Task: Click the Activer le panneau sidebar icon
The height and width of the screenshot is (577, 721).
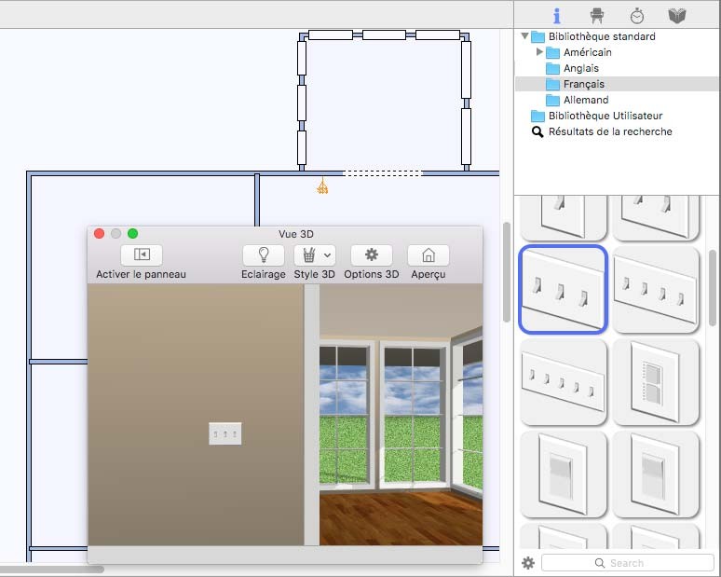Action: click(142, 254)
